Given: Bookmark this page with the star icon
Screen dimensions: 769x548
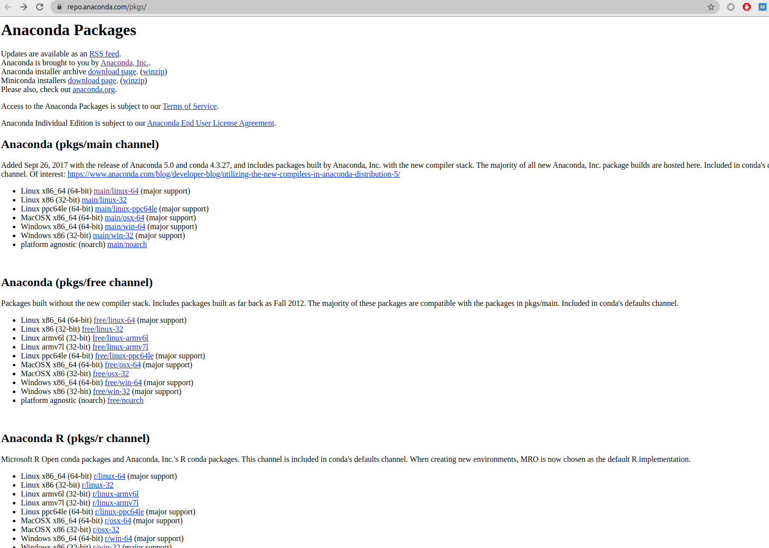Looking at the screenshot, I should pyautogui.click(x=711, y=7).
